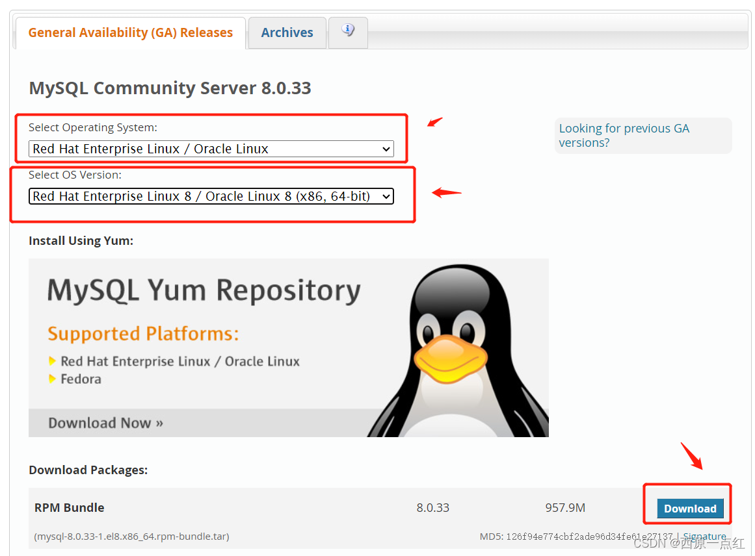Image resolution: width=755 pixels, height=556 pixels.
Task: Click the Fedora platform entry in banner
Action: coord(81,379)
